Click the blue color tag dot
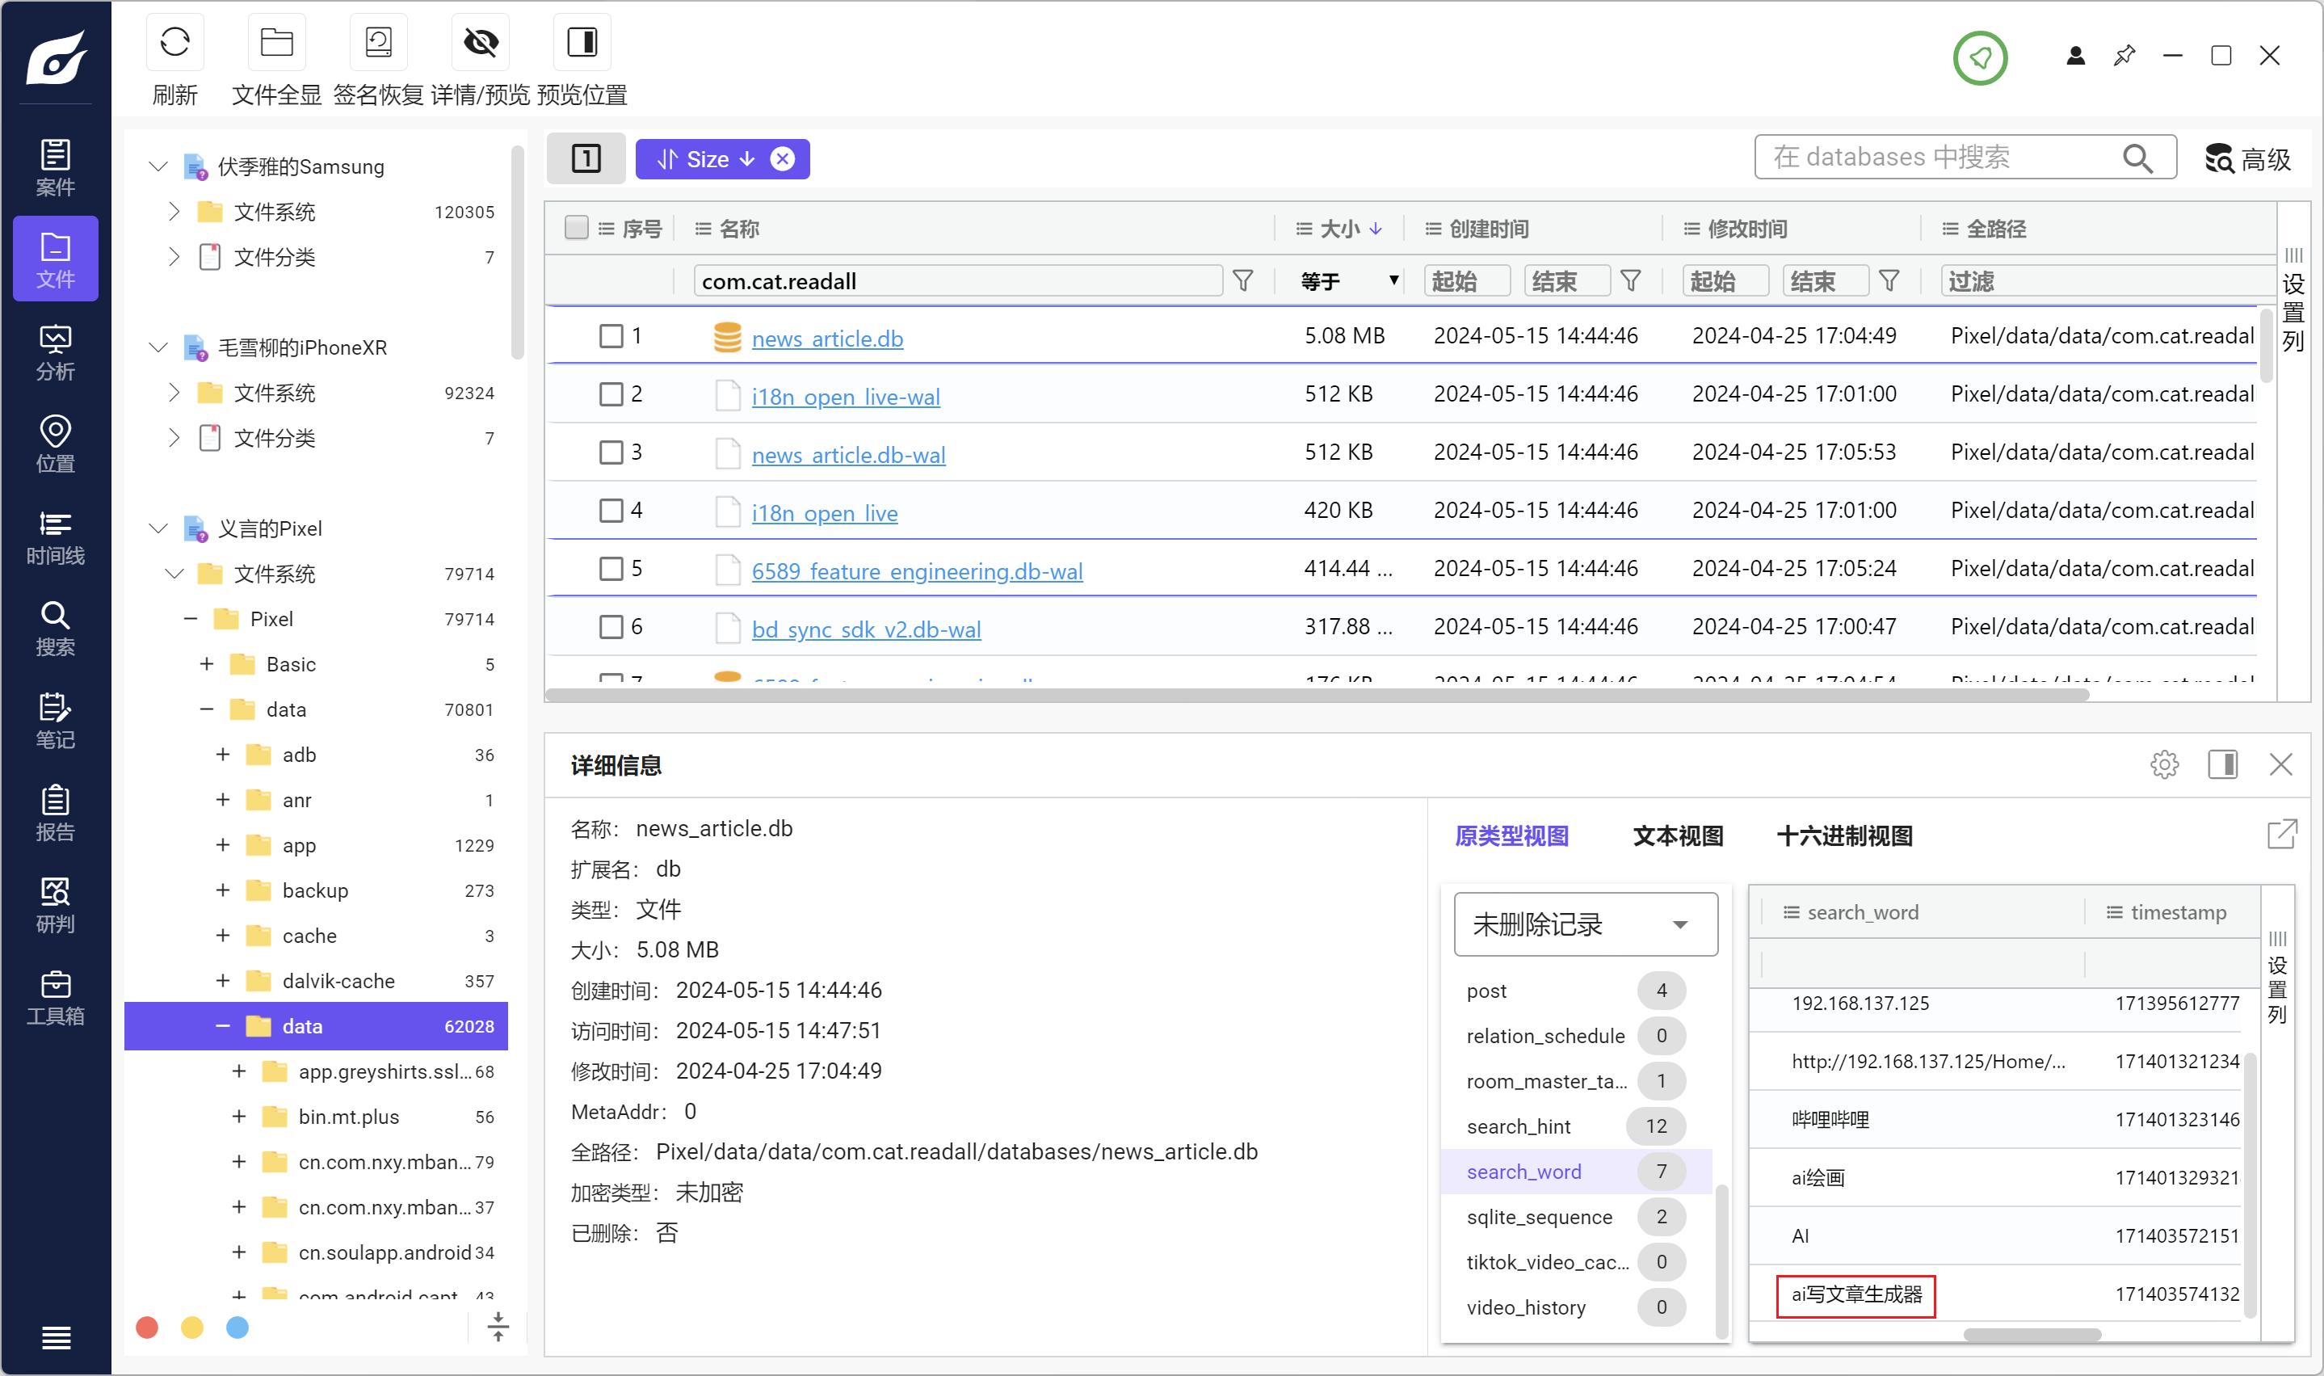Image resolution: width=2324 pixels, height=1376 pixels. (237, 1327)
